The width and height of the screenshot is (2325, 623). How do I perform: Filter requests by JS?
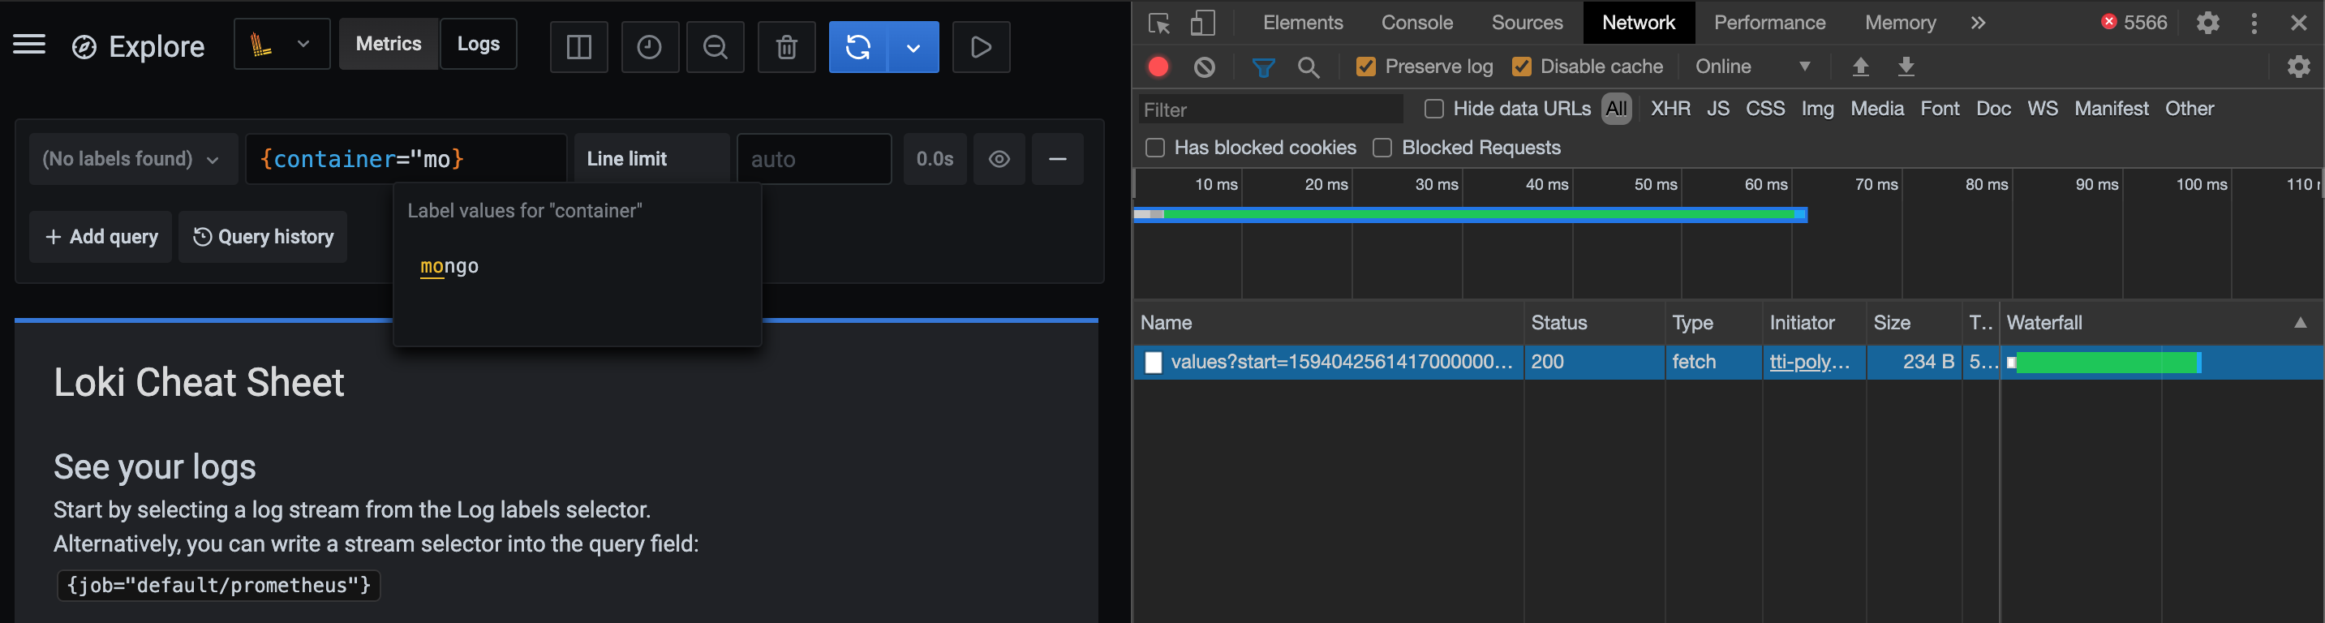pyautogui.click(x=1718, y=110)
